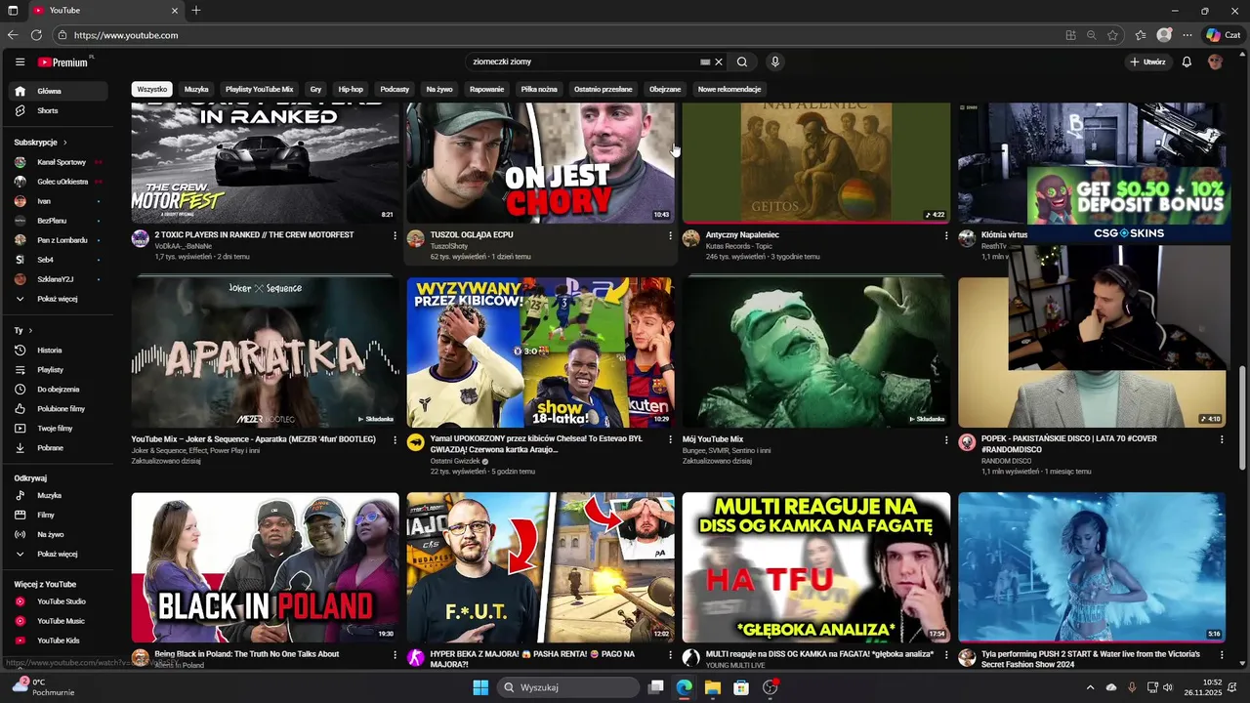Open YouTube Kids link
This screenshot has height=703, width=1250.
click(61, 641)
